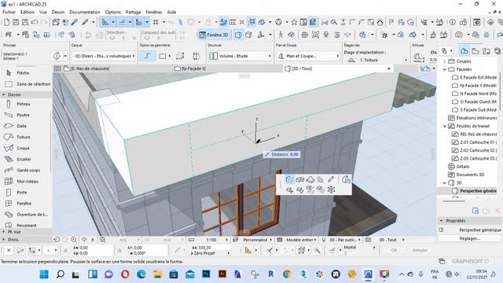
Task: Select the polyline geometry option
Action: point(147,56)
